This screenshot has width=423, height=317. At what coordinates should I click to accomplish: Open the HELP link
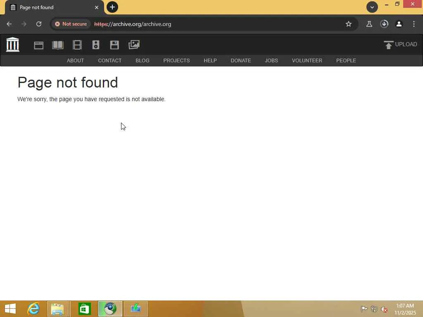pyautogui.click(x=210, y=61)
